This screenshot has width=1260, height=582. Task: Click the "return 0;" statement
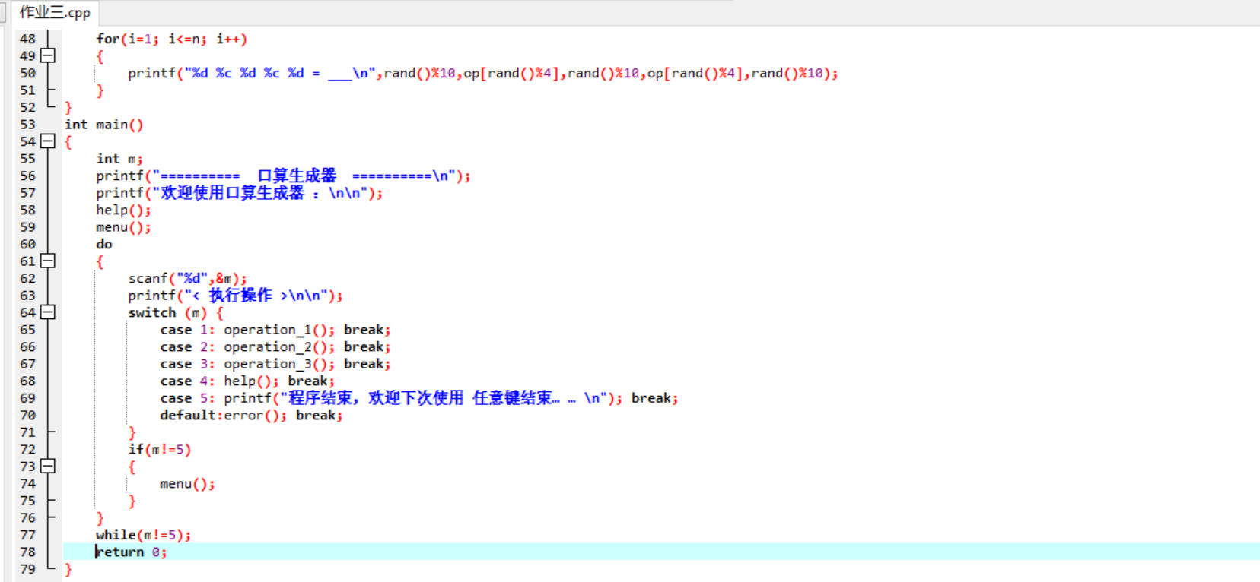coord(132,552)
